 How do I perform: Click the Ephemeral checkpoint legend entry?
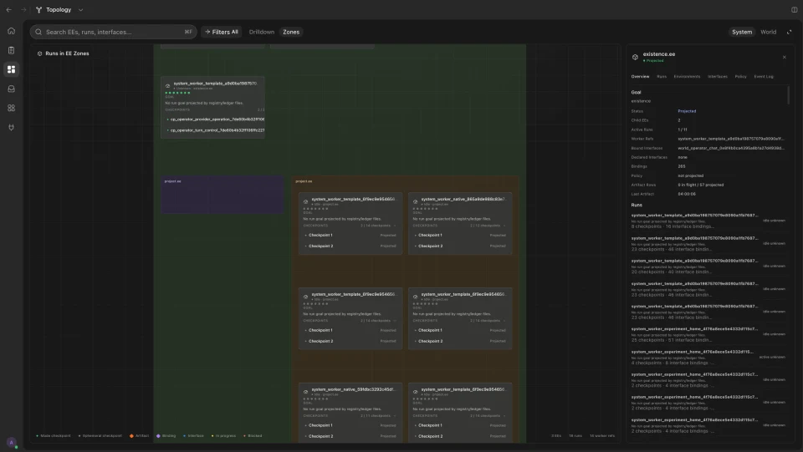[x=100, y=435]
